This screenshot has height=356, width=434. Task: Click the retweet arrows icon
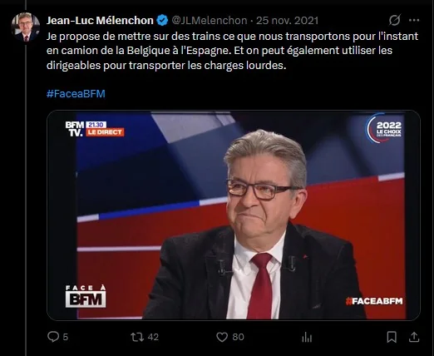coord(137,337)
